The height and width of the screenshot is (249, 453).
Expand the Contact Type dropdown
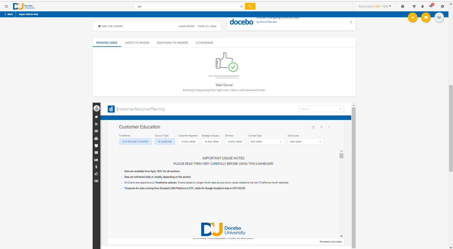(266, 142)
